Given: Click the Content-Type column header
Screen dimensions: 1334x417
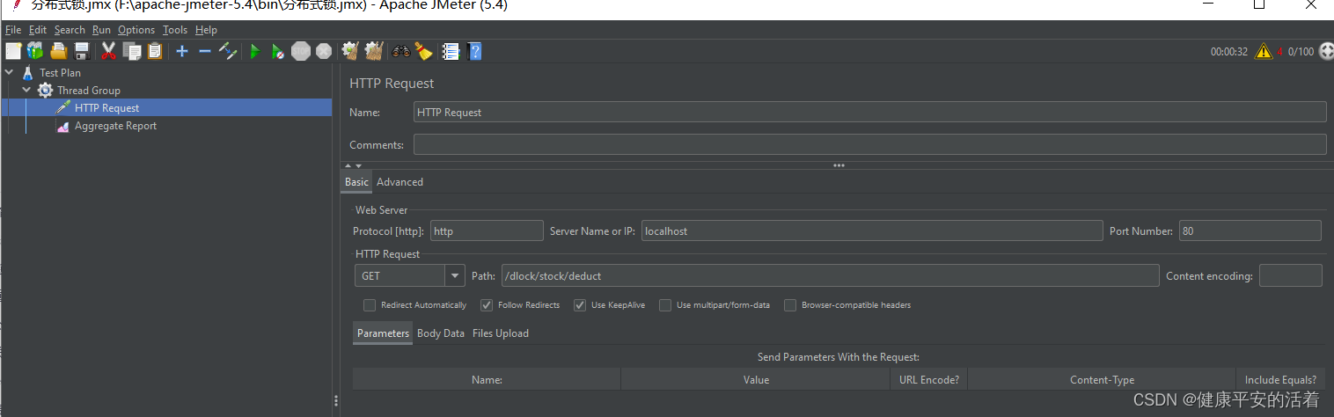Looking at the screenshot, I should point(1102,380).
